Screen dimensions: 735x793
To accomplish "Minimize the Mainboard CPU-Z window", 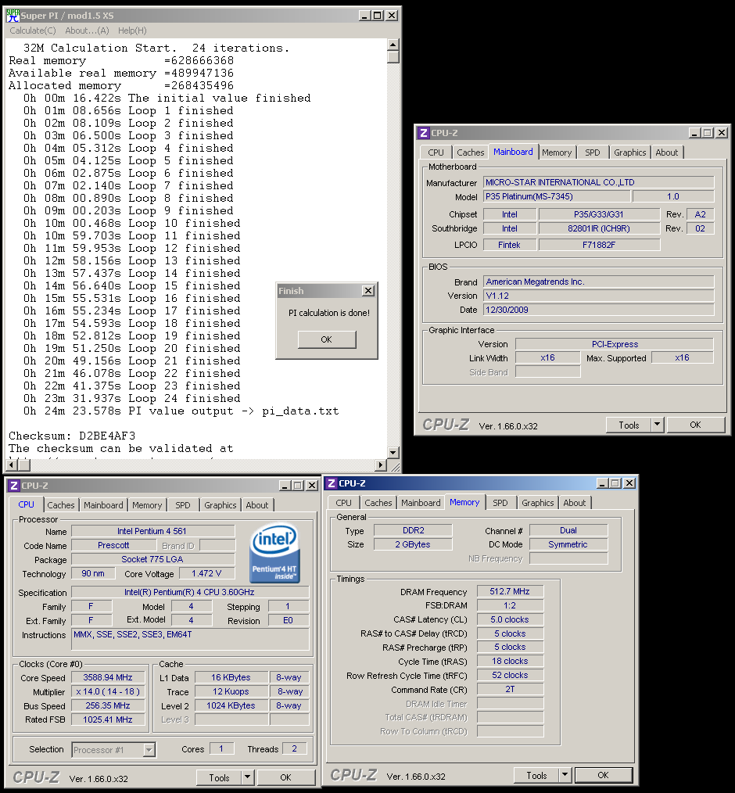I will pos(694,133).
